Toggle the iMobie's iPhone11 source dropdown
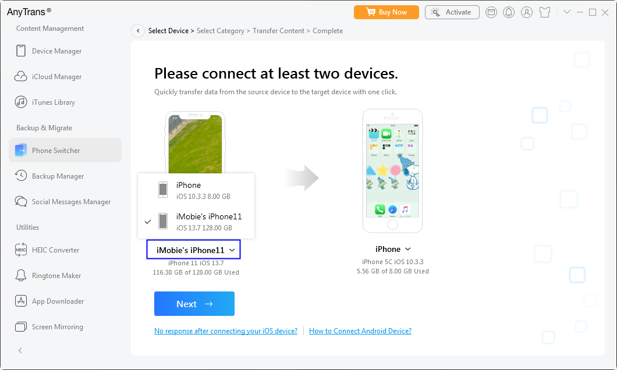 coord(193,250)
